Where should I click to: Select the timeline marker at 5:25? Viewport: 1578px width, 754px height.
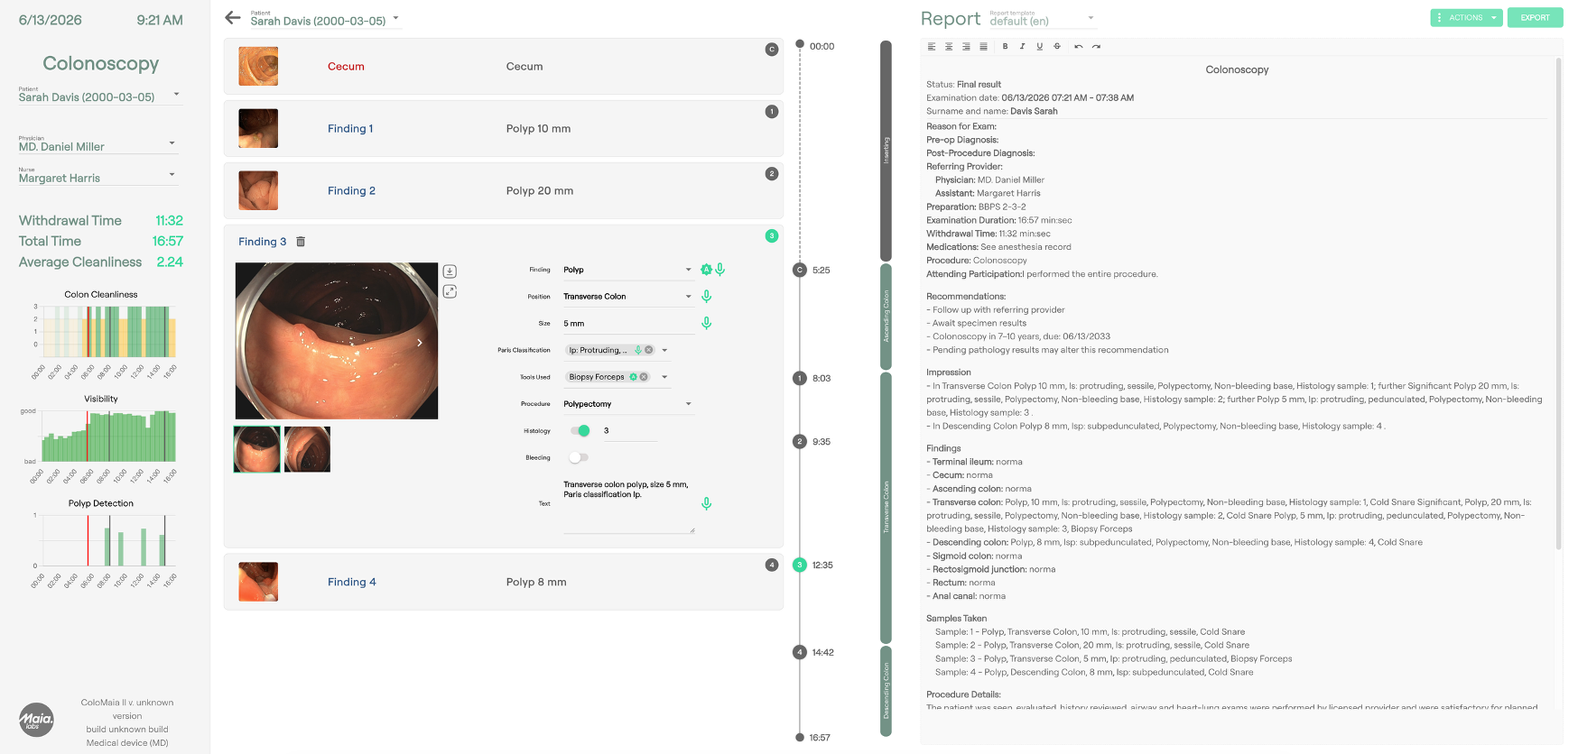coord(799,270)
